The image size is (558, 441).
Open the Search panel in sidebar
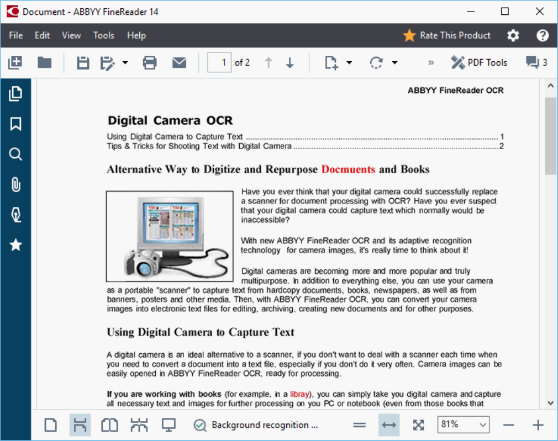point(15,154)
